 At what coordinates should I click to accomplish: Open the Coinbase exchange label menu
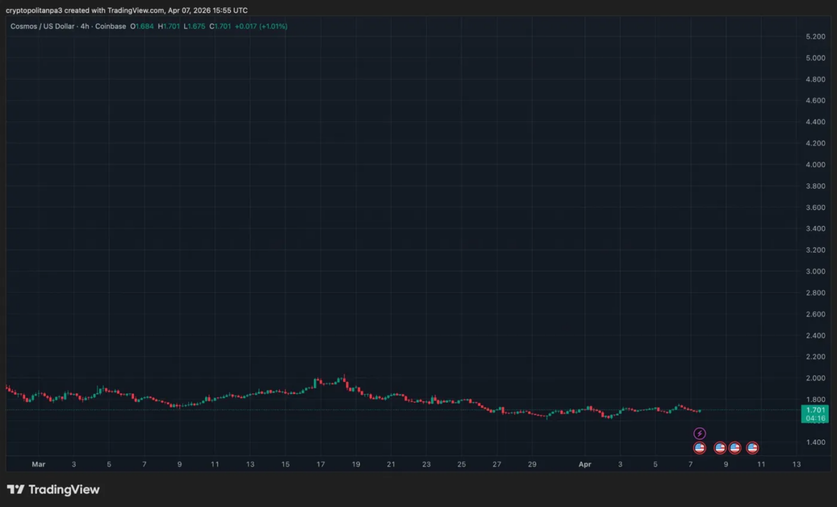point(110,26)
